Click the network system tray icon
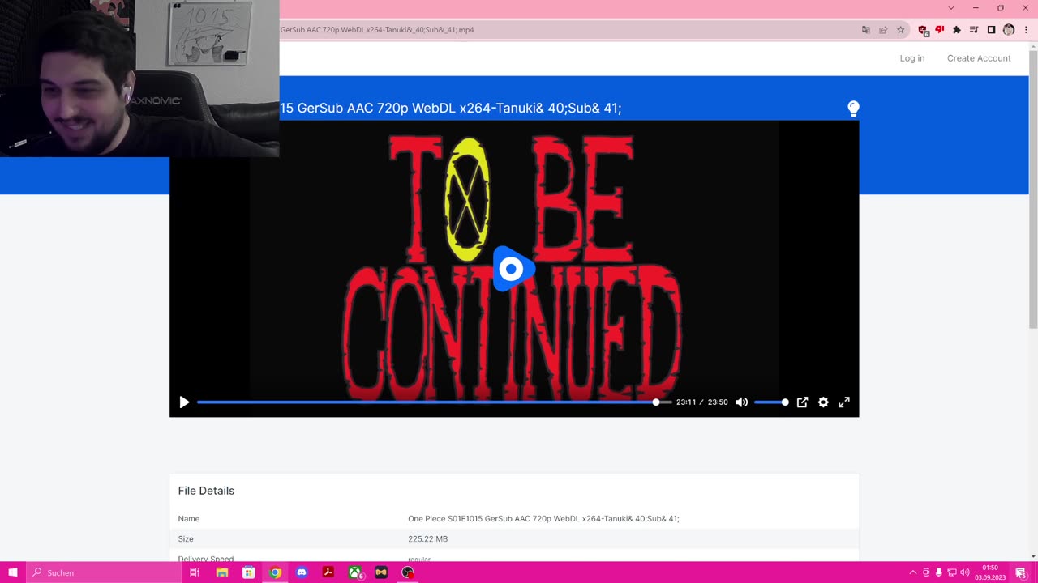1038x583 pixels. [952, 572]
